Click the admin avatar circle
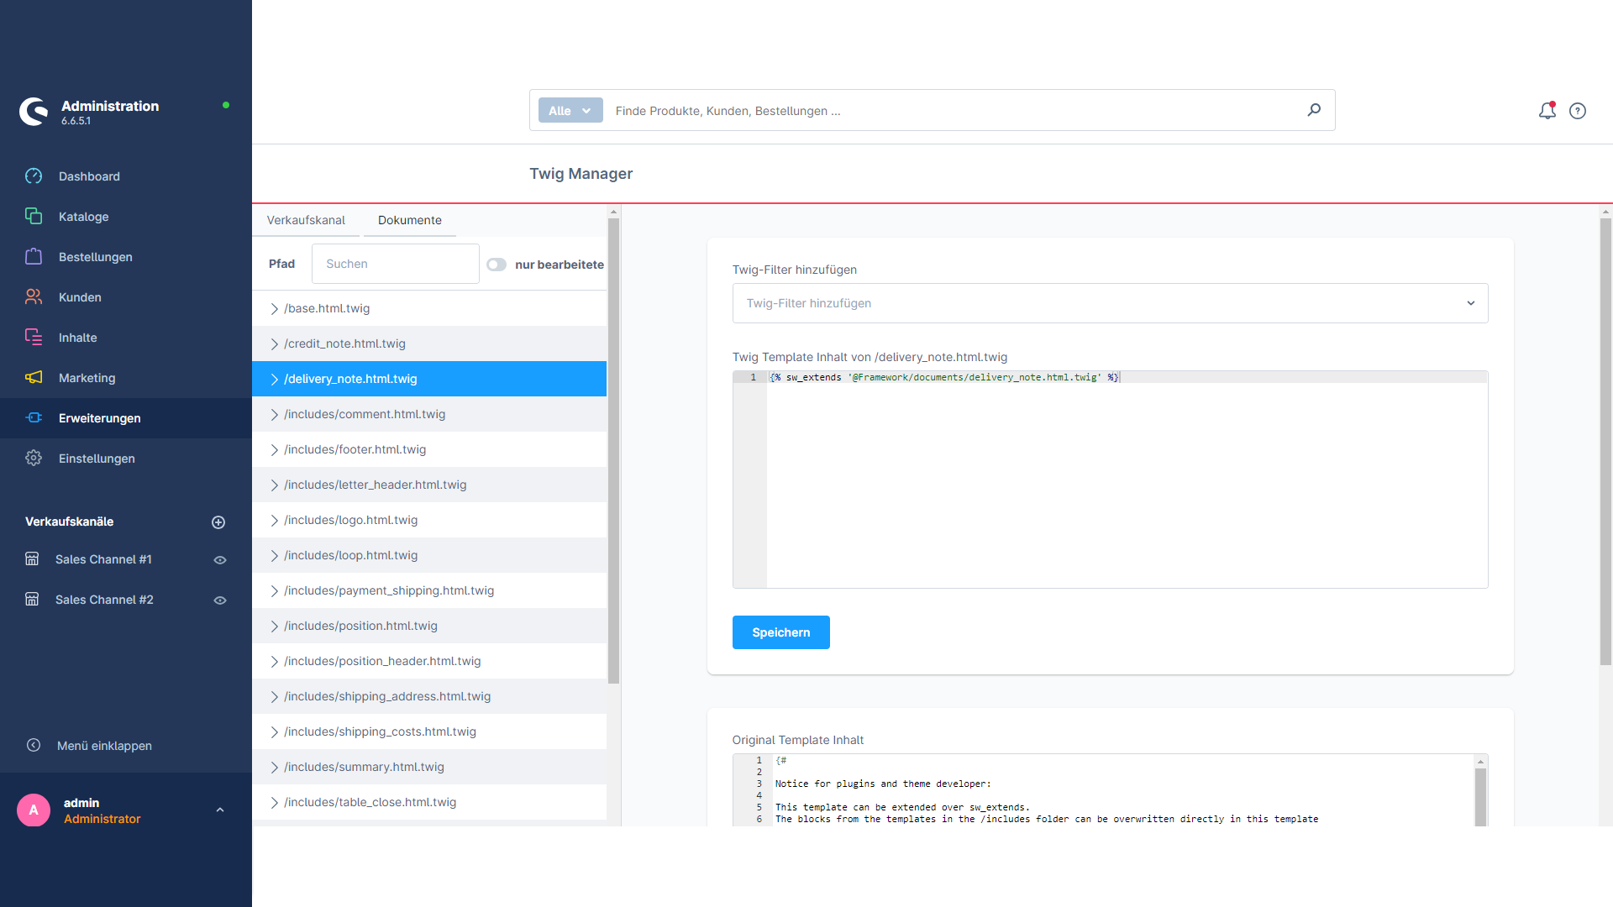This screenshot has width=1613, height=907. coord(34,810)
